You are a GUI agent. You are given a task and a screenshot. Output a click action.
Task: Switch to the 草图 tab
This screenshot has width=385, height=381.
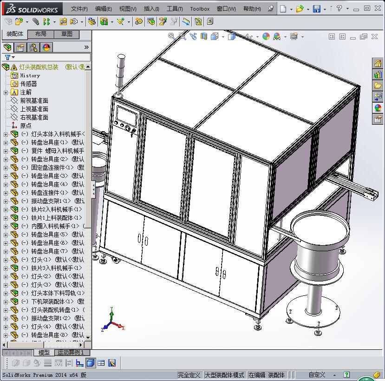tap(67, 34)
